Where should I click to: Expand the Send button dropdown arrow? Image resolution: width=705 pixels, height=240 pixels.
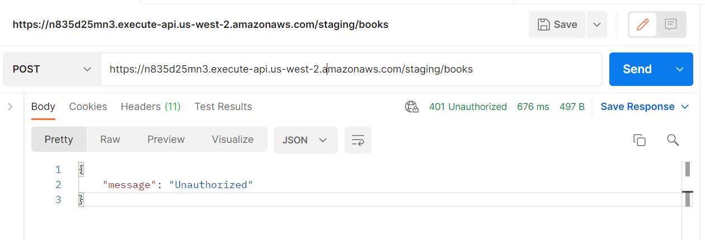click(x=680, y=69)
